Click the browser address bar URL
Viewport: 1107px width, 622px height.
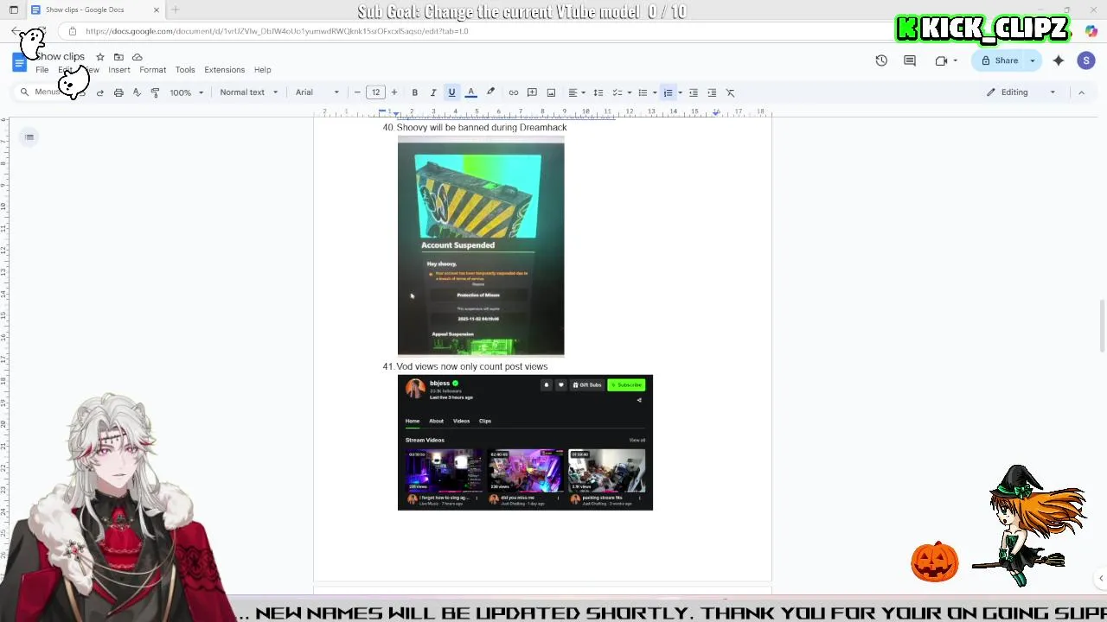tap(277, 31)
